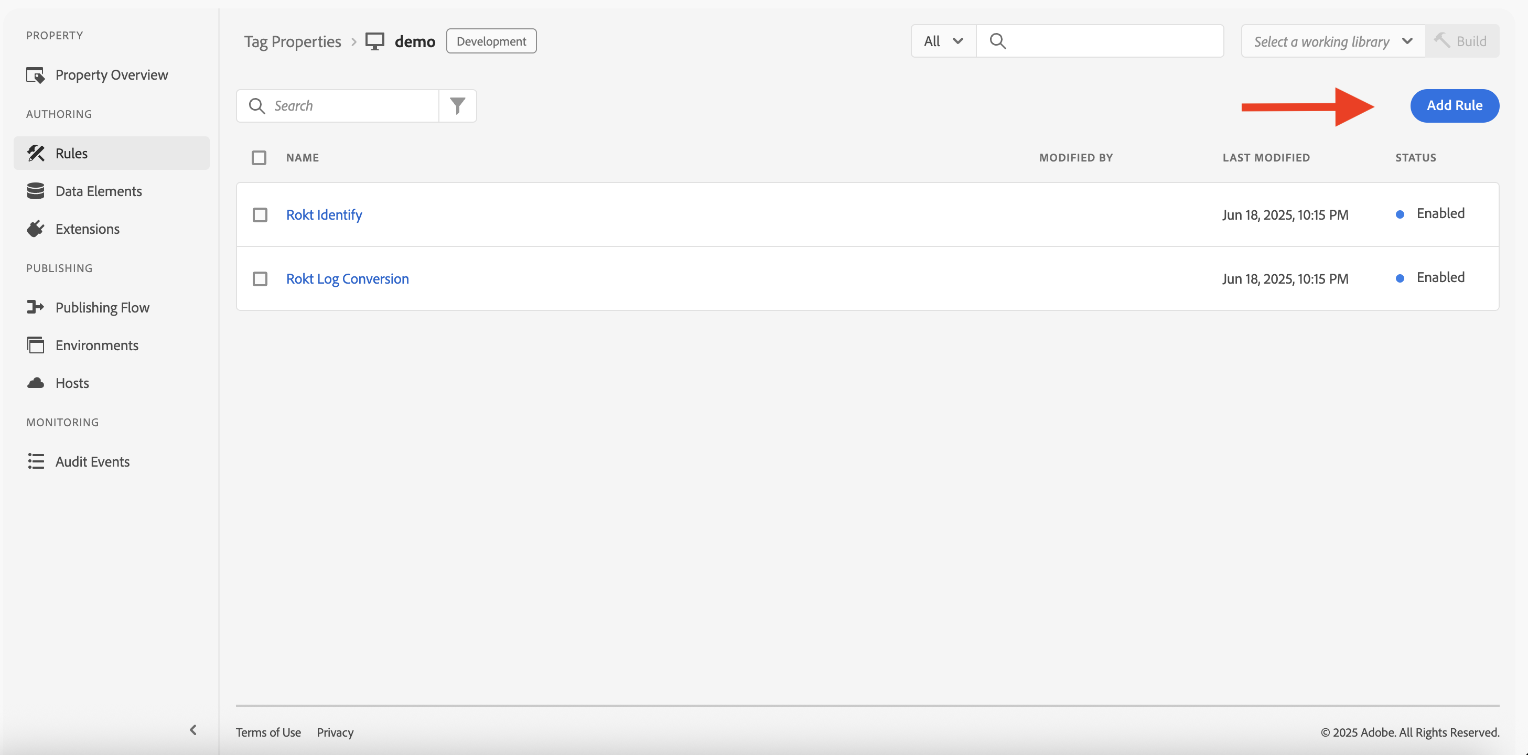This screenshot has width=1528, height=755.
Task: Sort by the STATUS column header
Action: [x=1415, y=158]
